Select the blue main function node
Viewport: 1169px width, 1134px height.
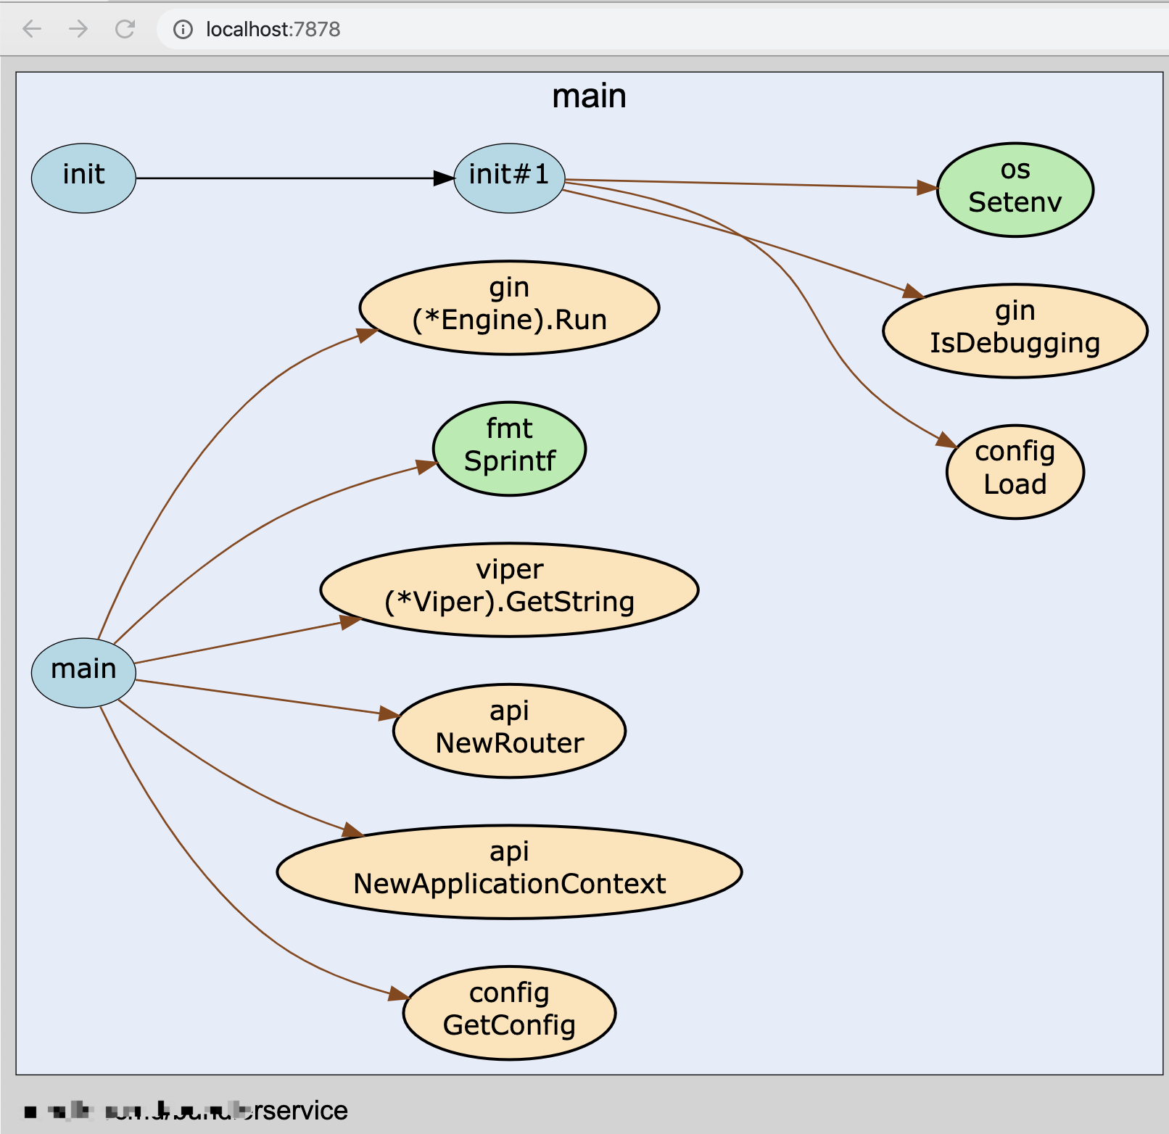[83, 672]
